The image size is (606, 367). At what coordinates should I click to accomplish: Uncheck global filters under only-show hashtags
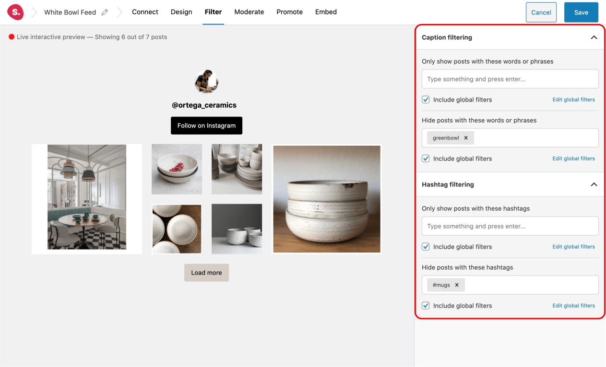click(426, 247)
